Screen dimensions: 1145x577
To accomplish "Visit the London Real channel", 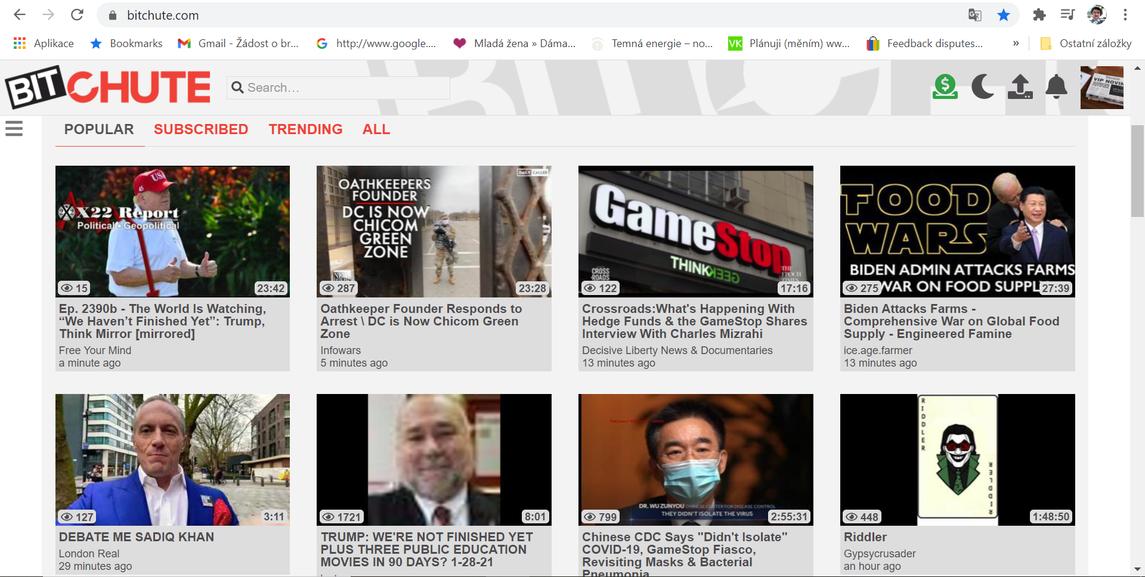I will (x=89, y=554).
